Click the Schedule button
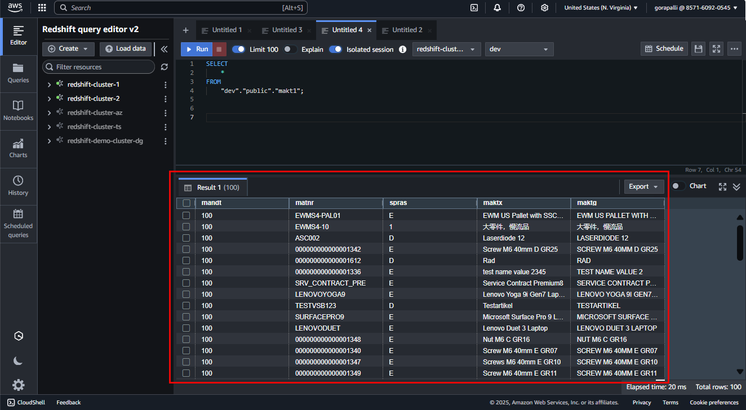The width and height of the screenshot is (746, 410). click(x=664, y=49)
